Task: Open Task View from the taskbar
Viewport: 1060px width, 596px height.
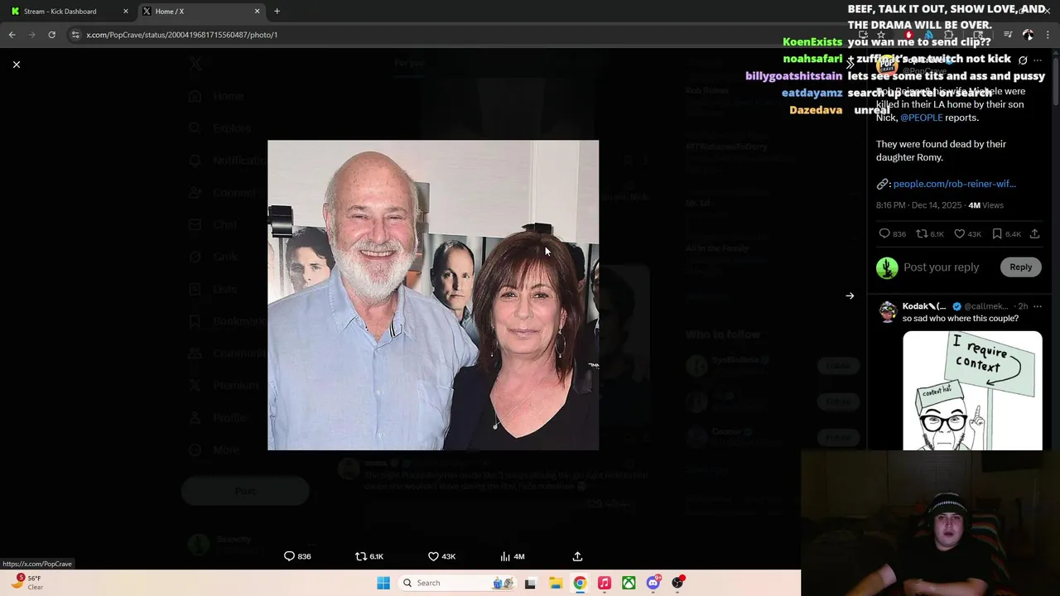Action: 530,583
